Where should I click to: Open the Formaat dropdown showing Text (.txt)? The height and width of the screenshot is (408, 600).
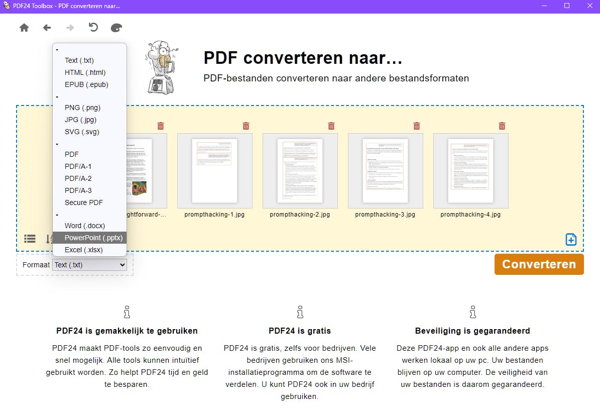click(89, 265)
